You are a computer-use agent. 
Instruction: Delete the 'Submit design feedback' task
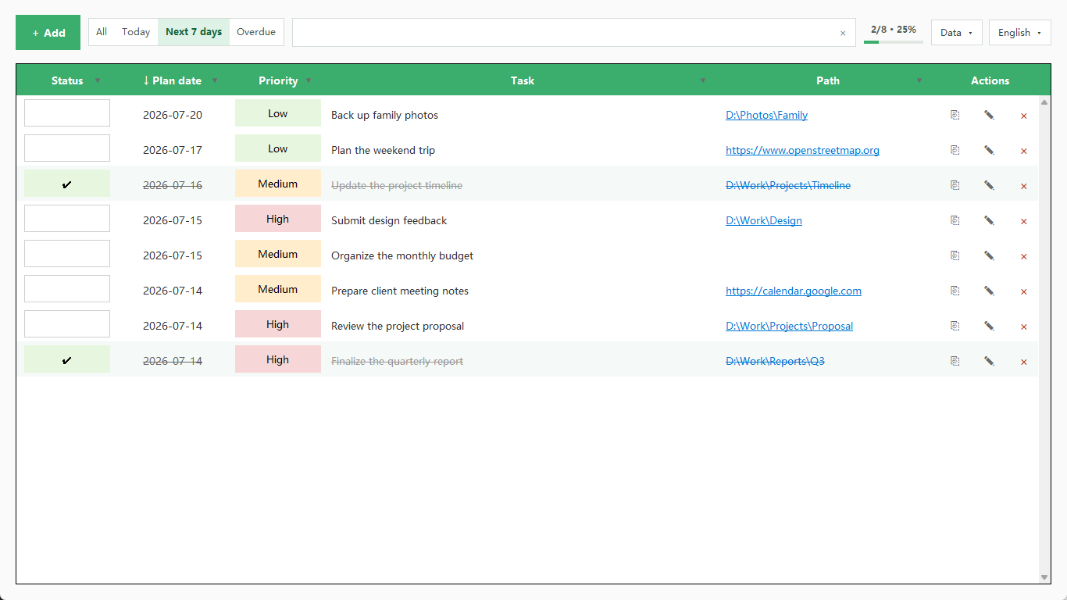[1024, 221]
